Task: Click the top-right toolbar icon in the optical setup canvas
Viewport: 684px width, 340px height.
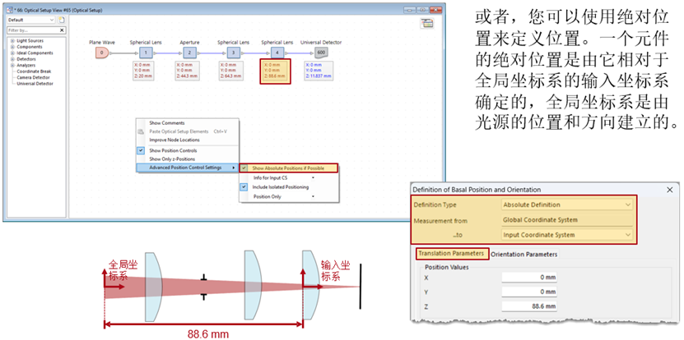Action: point(427,24)
